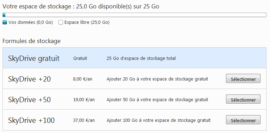The width and height of the screenshot is (270, 133).
Task: Click the 25 Go d'espace de stockage total text
Action: point(141,58)
